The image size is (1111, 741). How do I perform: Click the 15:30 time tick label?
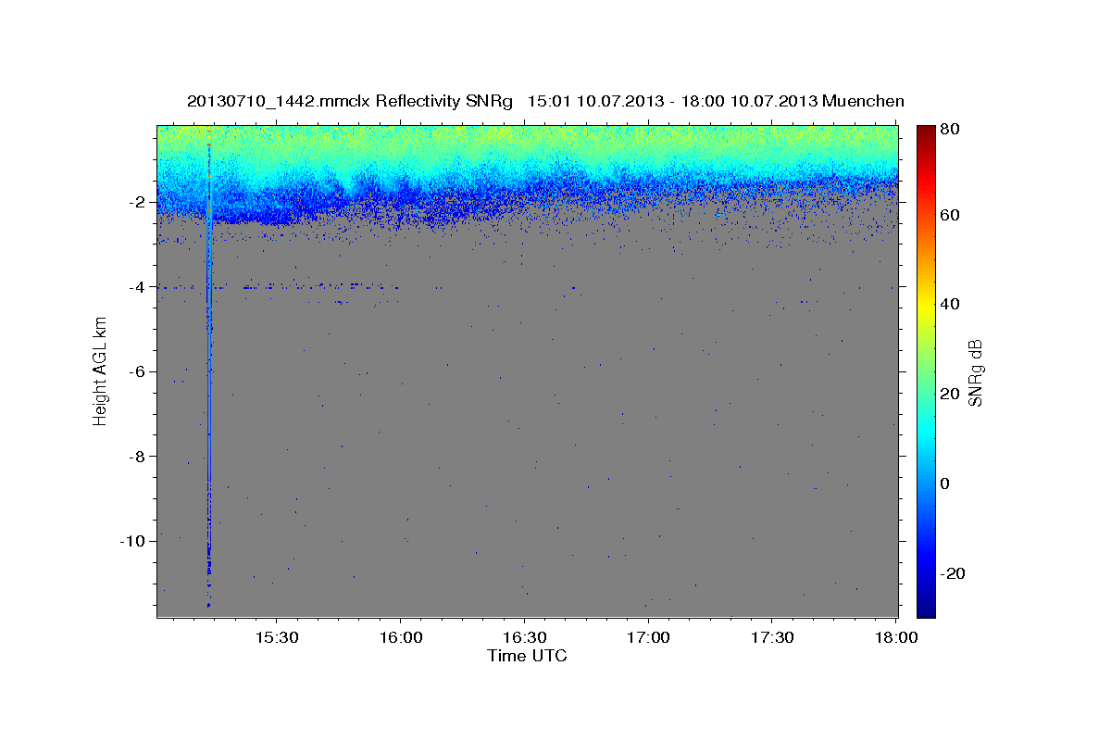(277, 638)
